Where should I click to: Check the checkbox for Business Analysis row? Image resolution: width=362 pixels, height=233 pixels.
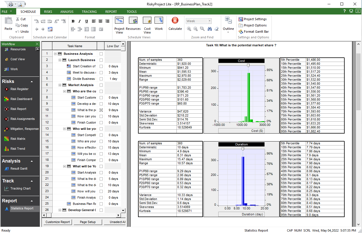(101, 54)
